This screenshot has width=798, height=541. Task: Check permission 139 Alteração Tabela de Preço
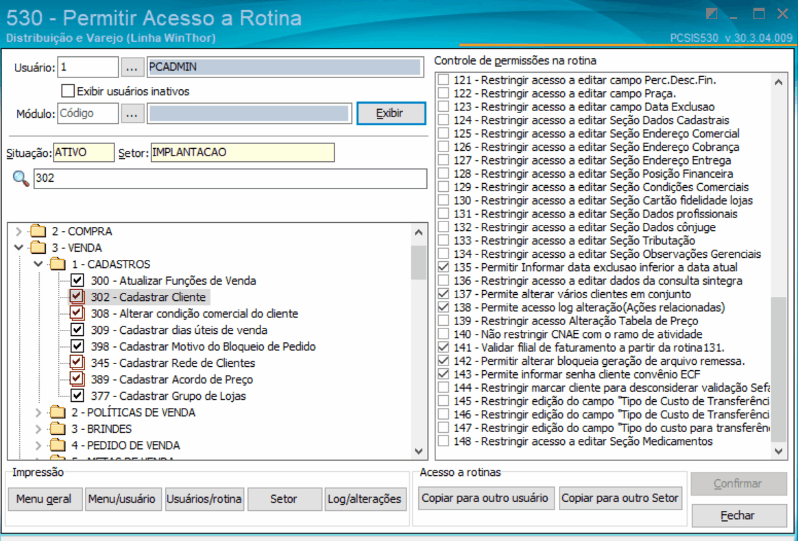point(444,321)
